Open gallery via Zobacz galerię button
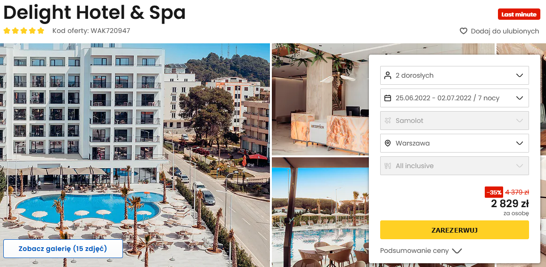This screenshot has height=267, width=546. pos(63,249)
